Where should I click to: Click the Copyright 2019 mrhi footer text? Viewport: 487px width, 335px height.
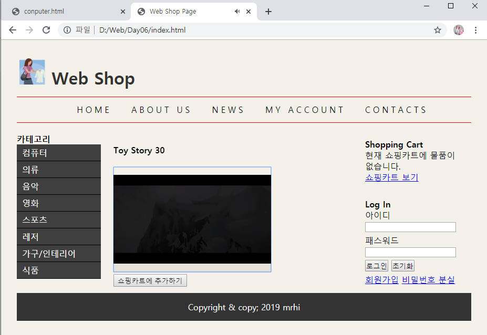tap(244, 307)
